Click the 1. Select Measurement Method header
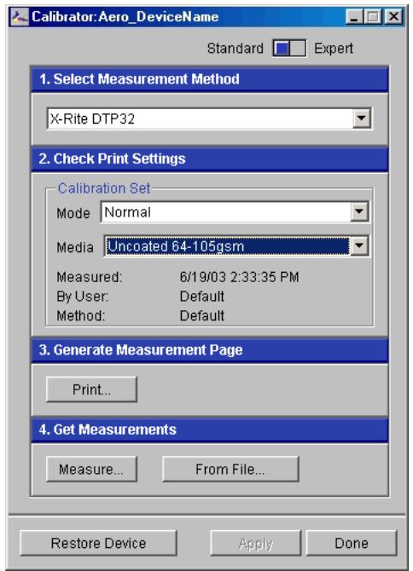 click(210, 79)
